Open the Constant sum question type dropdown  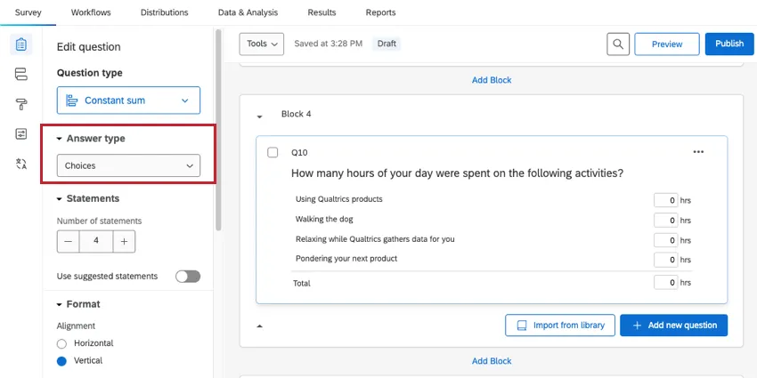[128, 101]
